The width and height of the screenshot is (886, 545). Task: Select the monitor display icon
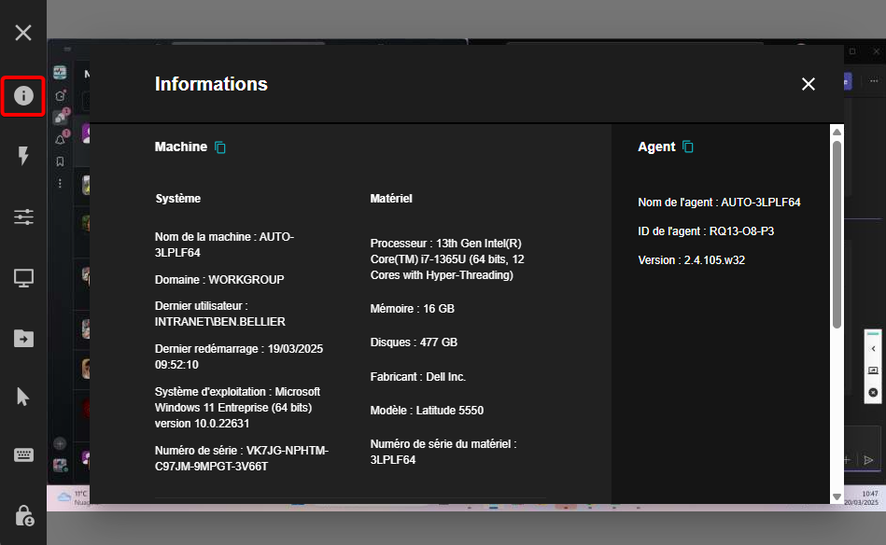[22, 277]
